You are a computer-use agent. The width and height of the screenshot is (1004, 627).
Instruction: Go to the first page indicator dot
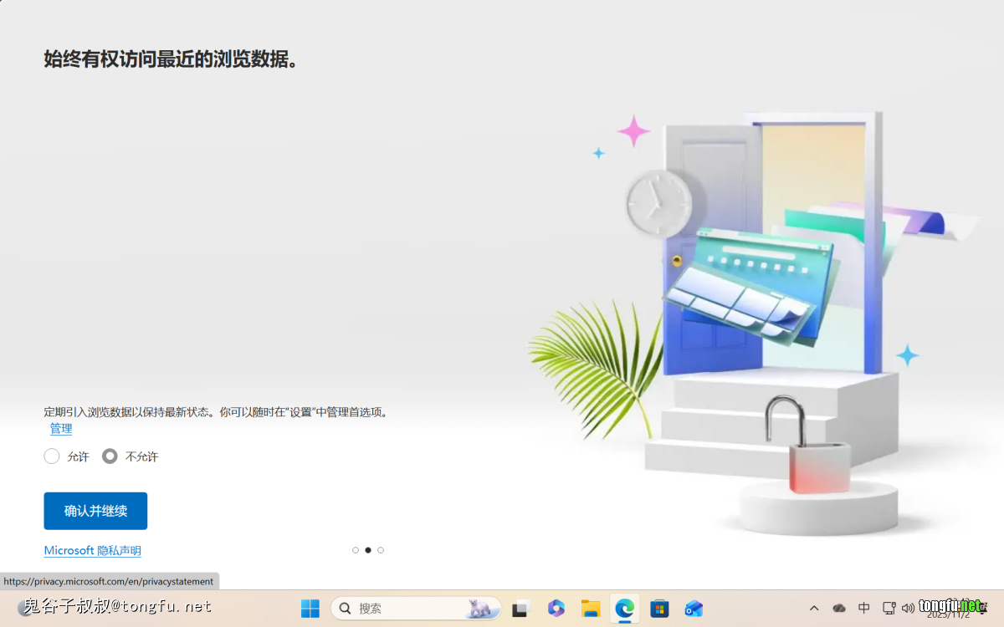[x=356, y=550]
